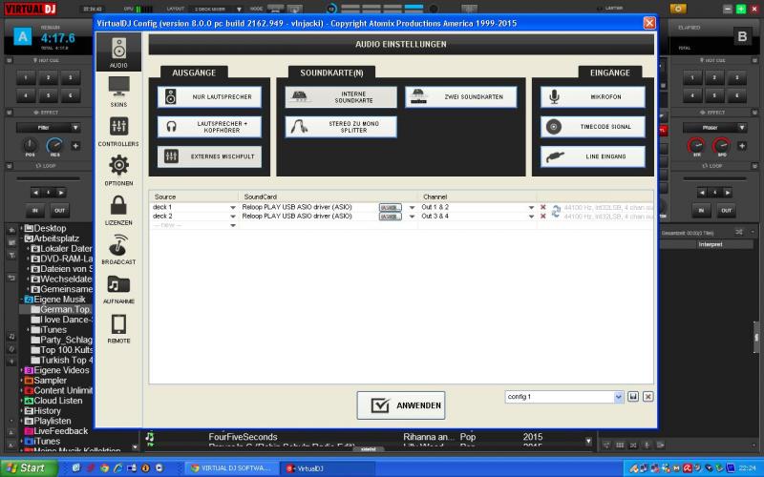764x477 pixels.
Task: Set loop IN point on deck B
Action: [701, 211]
